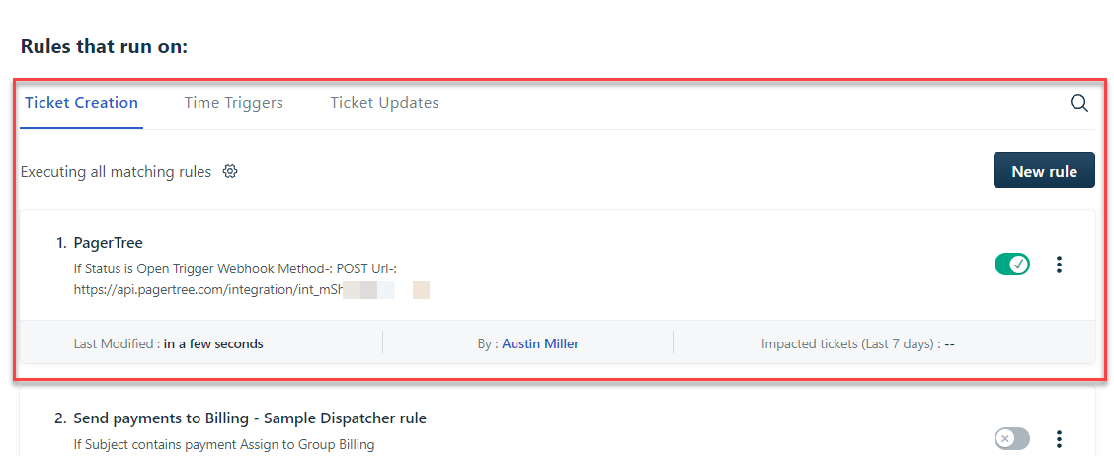The height and width of the screenshot is (456, 1114).
Task: Open three-dot menu for Send payments to Billing rule
Action: coord(1059,438)
